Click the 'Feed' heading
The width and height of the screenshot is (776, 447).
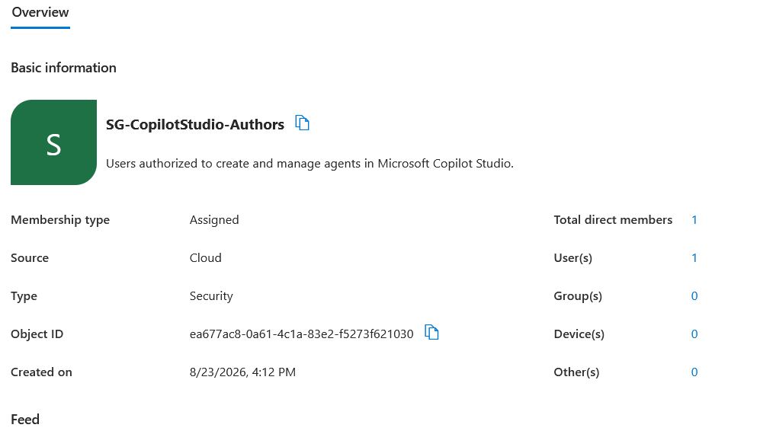[24, 420]
